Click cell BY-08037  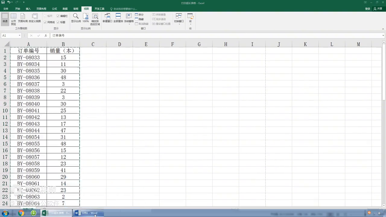[28, 84]
